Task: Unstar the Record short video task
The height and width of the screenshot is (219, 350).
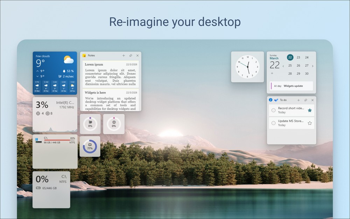Action: 309,110
